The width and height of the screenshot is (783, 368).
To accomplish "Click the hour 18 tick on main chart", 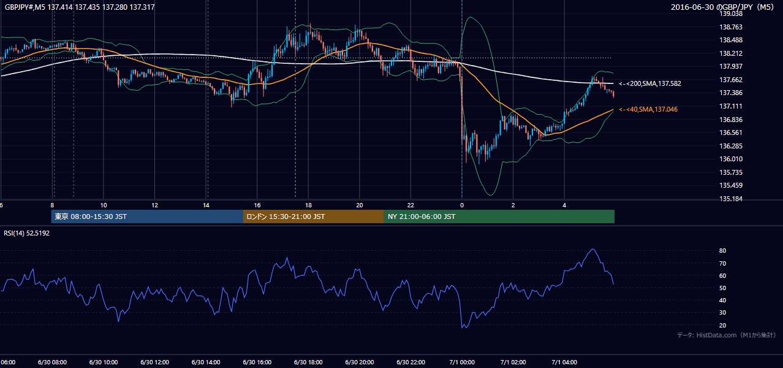I will (308, 205).
